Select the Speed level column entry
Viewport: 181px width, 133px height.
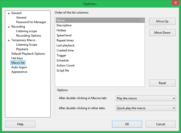click(100, 35)
